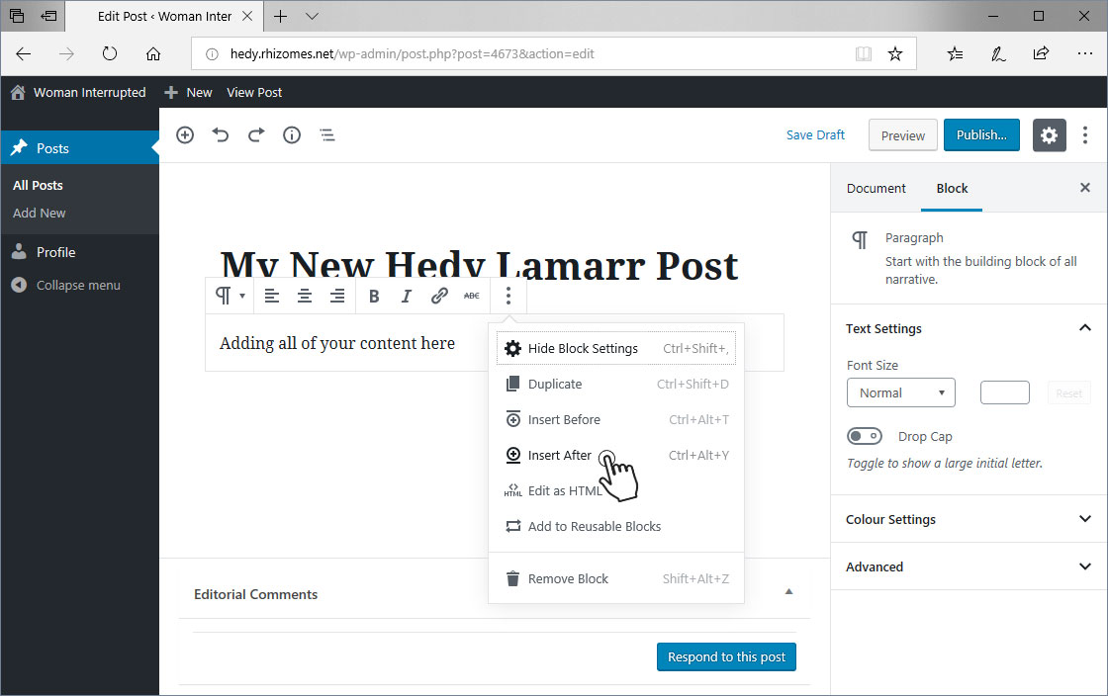Expand the Advanced section
The width and height of the screenshot is (1108, 696).
click(969, 566)
